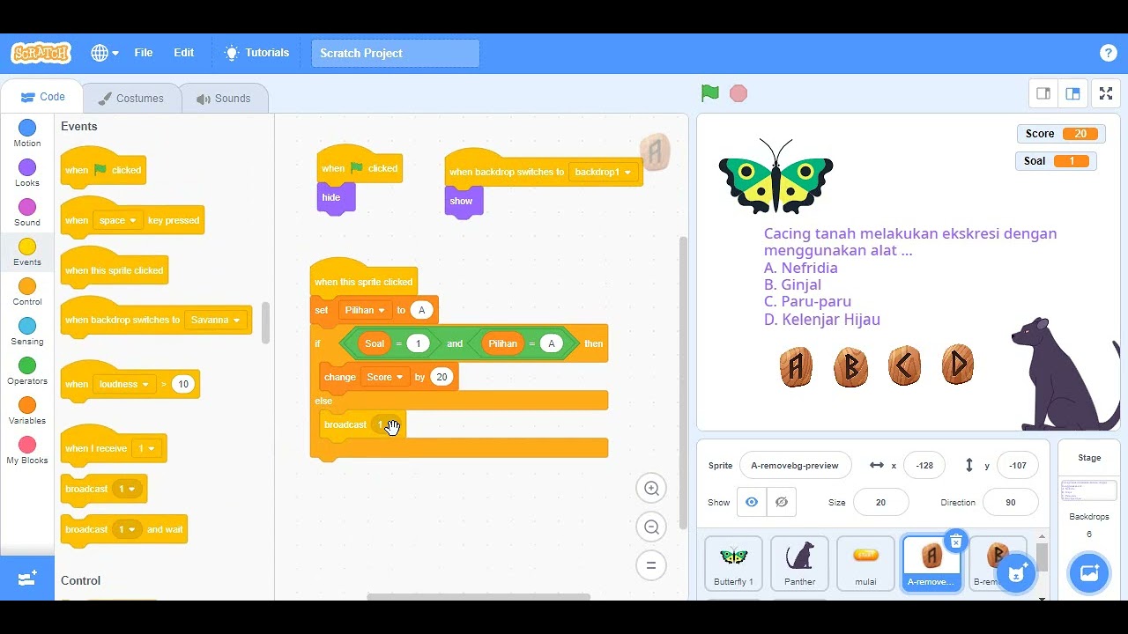Image resolution: width=1128 pixels, height=634 pixels.
Task: Select the Events block category
Action: (x=27, y=253)
